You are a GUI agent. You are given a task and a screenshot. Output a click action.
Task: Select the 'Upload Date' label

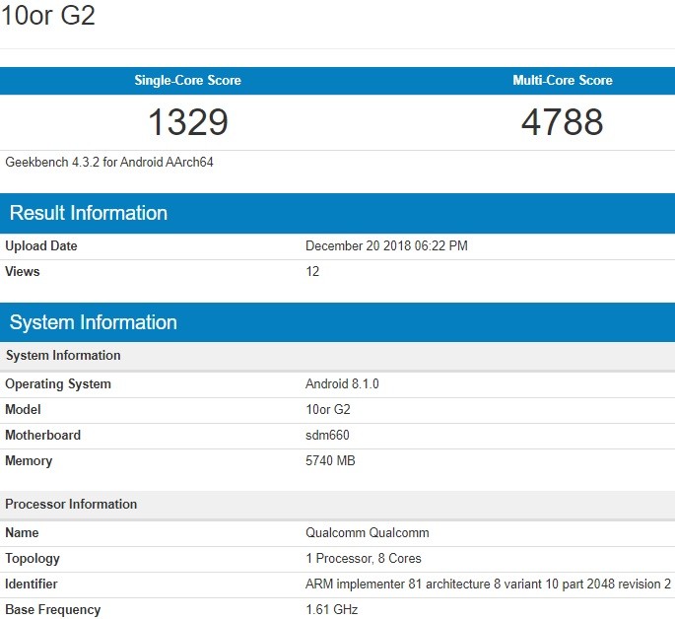click(41, 245)
